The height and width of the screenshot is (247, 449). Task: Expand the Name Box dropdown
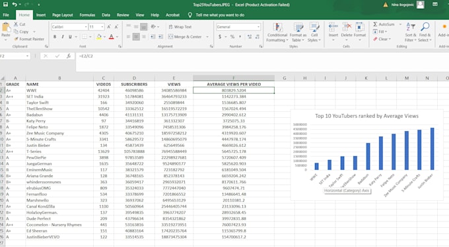click(x=27, y=56)
